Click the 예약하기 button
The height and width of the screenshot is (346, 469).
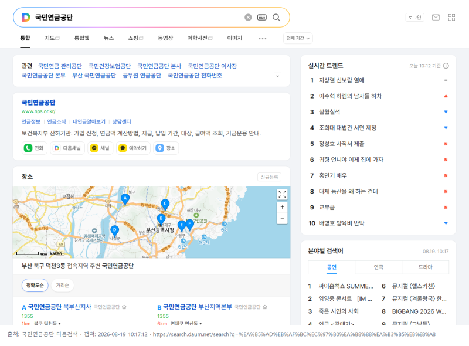click(133, 148)
